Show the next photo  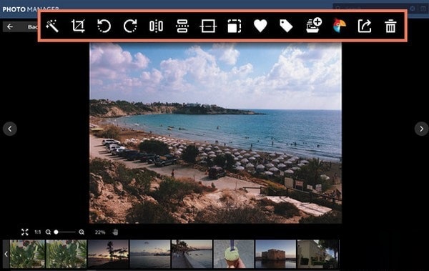click(x=421, y=129)
